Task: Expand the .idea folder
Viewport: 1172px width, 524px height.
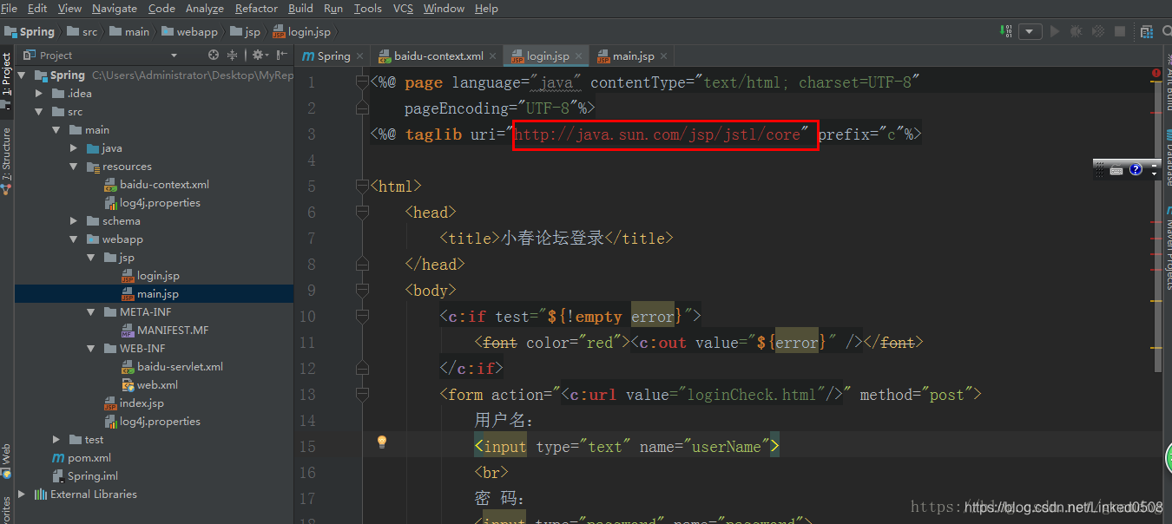Action: point(39,94)
